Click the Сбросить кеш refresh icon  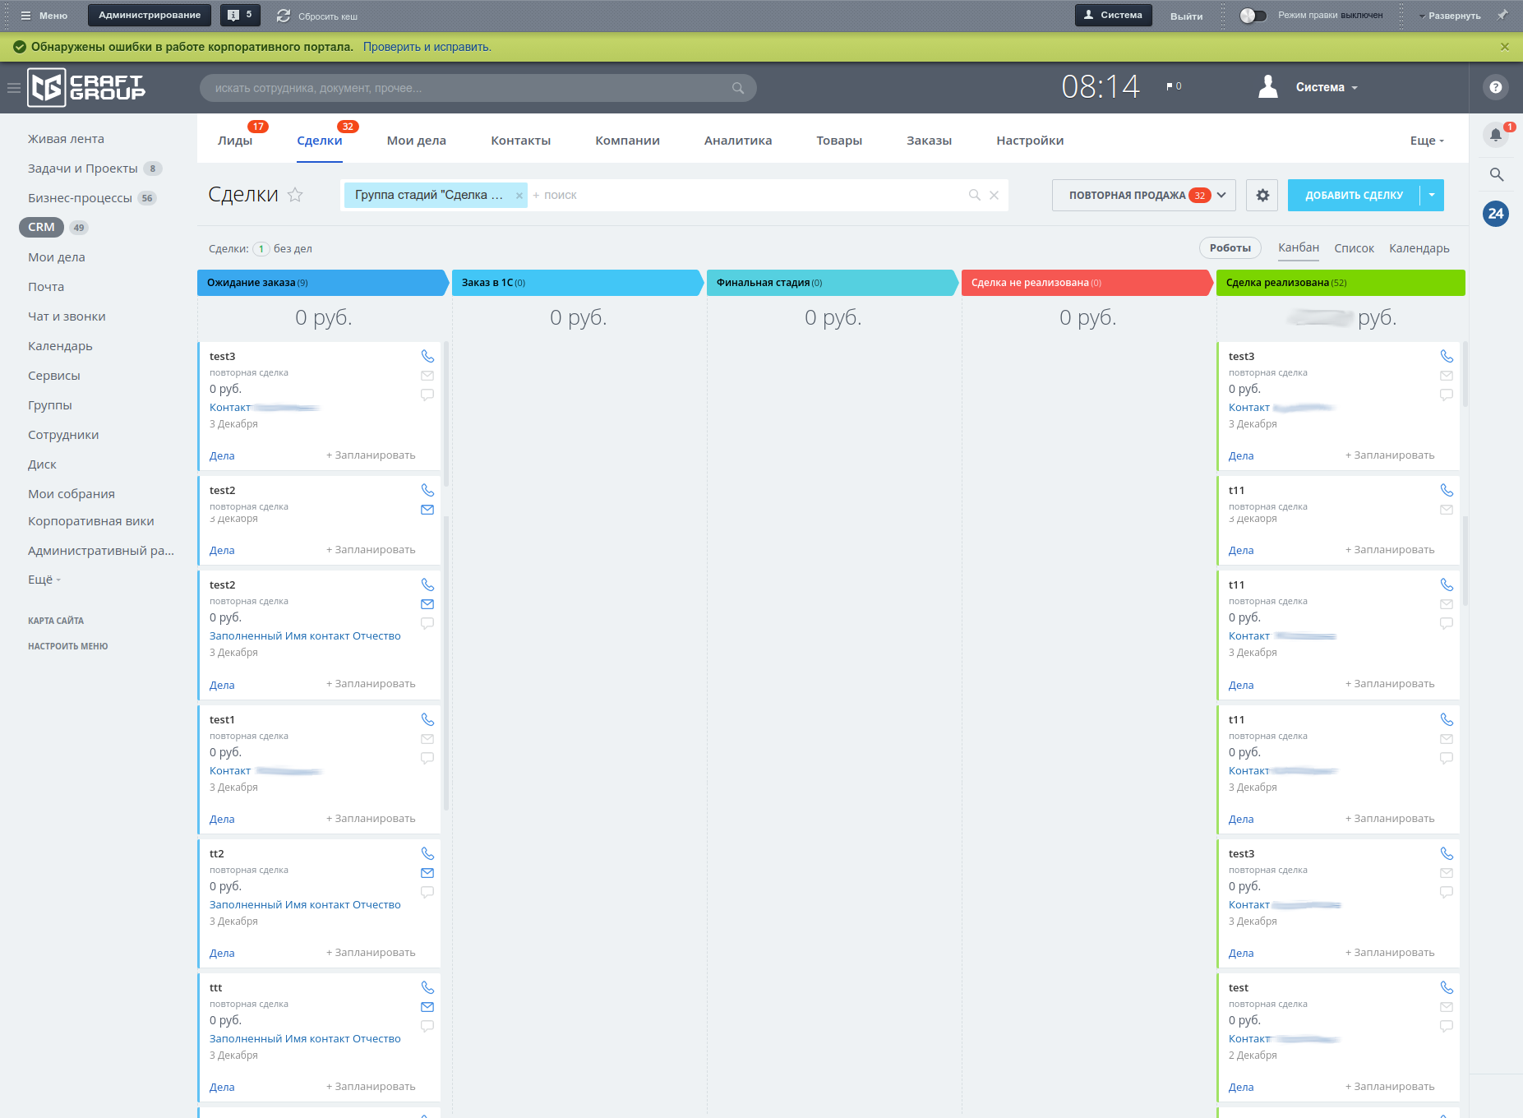pos(284,16)
